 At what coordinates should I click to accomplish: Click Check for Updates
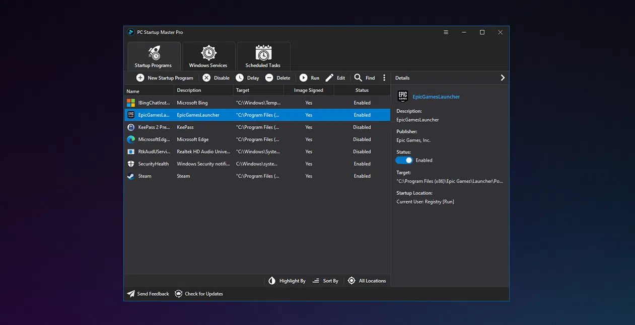(199, 294)
